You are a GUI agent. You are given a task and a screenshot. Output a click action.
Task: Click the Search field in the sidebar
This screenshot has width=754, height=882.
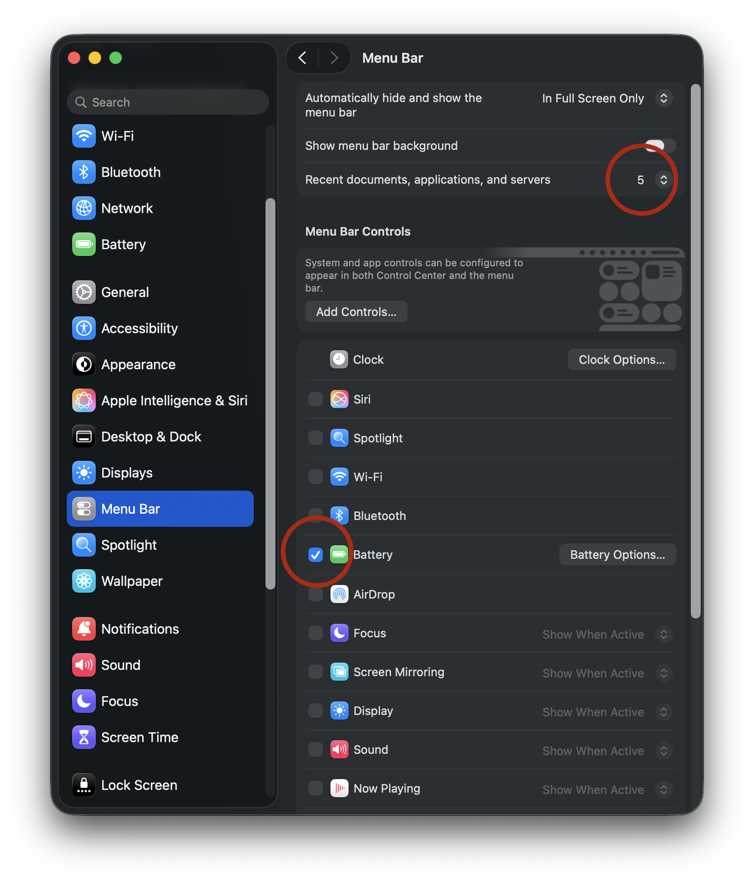pos(168,102)
